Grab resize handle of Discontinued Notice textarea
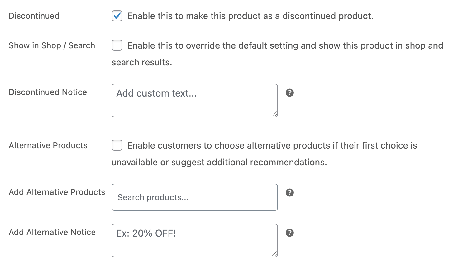 pyautogui.click(x=274, y=114)
